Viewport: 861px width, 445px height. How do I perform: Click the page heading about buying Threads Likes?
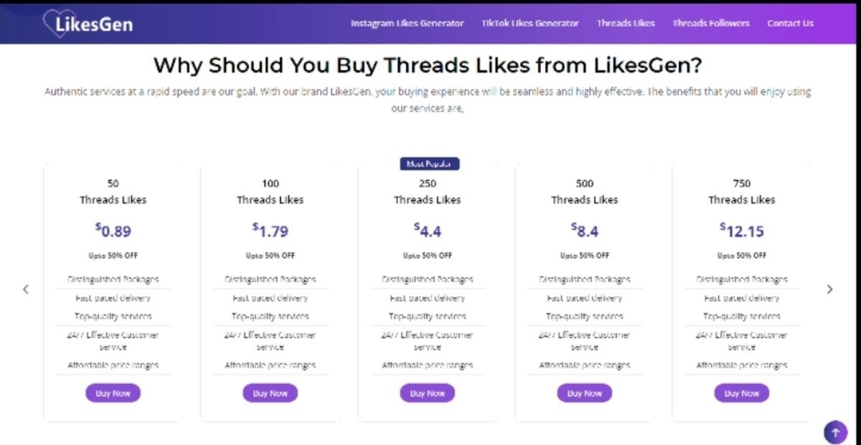[428, 65]
